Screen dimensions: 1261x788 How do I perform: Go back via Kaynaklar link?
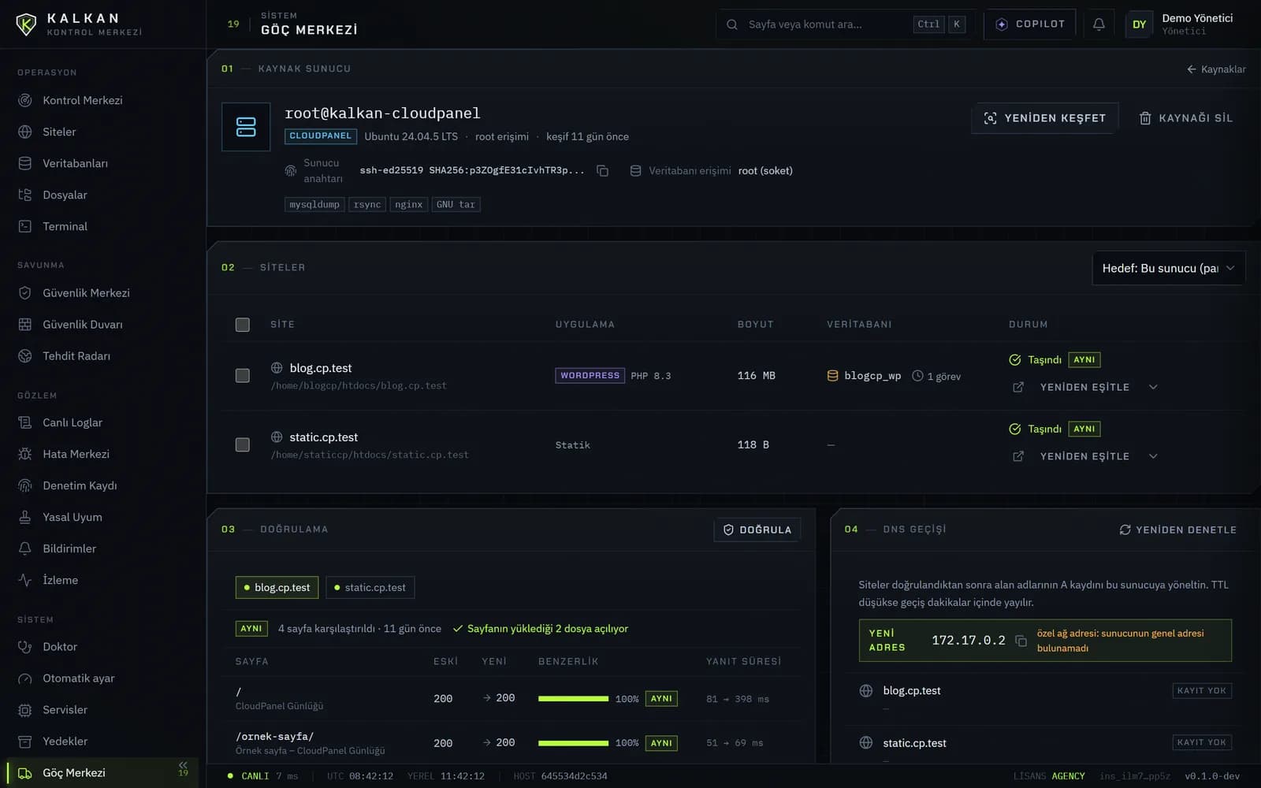pyautogui.click(x=1216, y=69)
